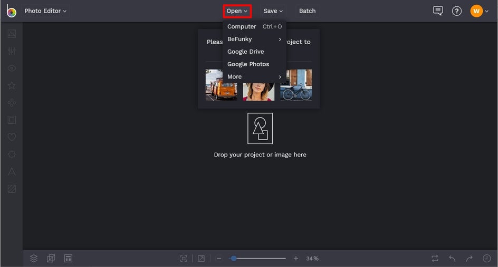498x267 pixels.
Task: Click the orange W user avatar
Action: (x=476, y=11)
